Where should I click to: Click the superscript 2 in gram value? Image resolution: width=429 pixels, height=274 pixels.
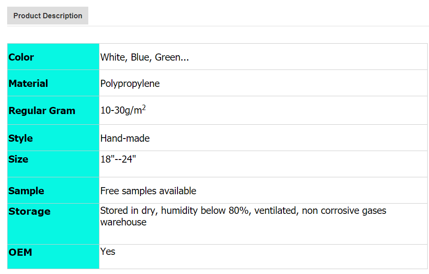pos(144,108)
